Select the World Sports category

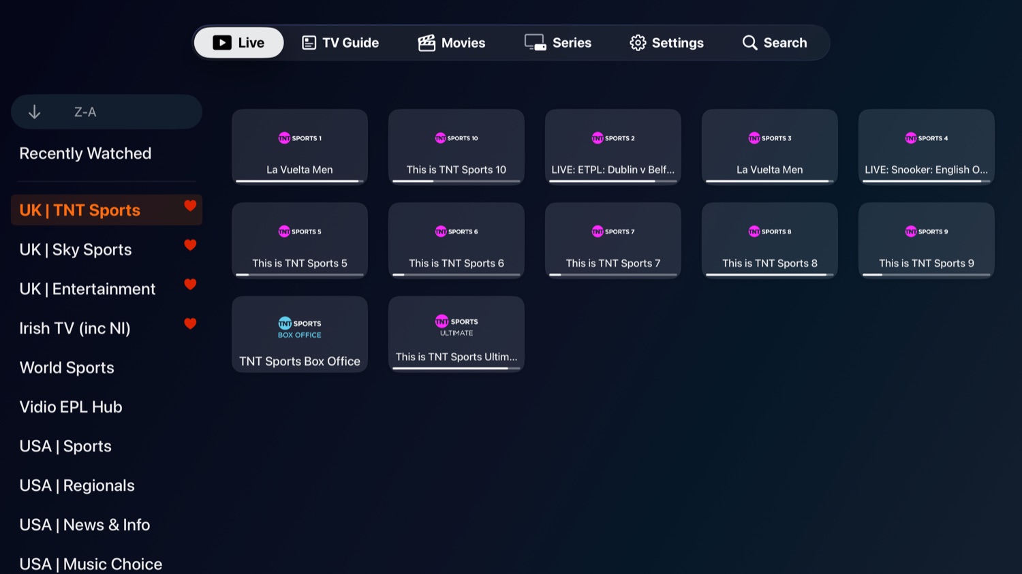pyautogui.click(x=67, y=368)
